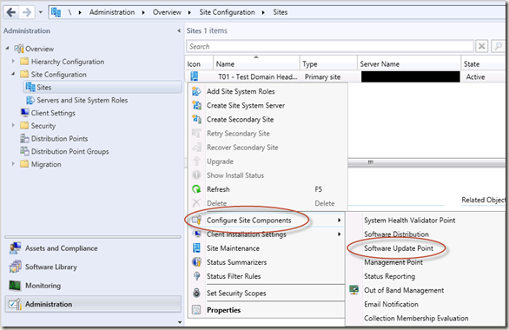This screenshot has height=330, width=509.
Task: Click Sites in the breadcrumb bar
Action: click(281, 12)
